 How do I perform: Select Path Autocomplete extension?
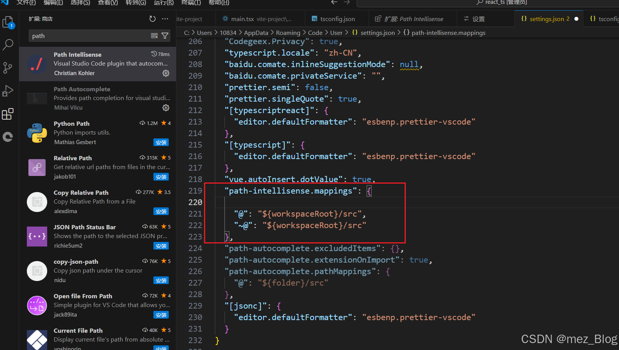98,99
